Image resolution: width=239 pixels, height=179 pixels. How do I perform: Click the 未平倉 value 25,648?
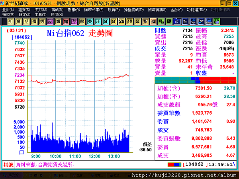[227, 67]
